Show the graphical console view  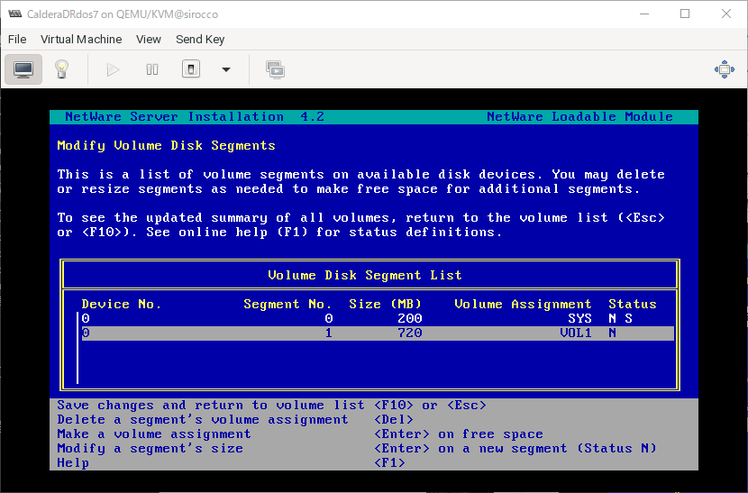click(x=23, y=69)
